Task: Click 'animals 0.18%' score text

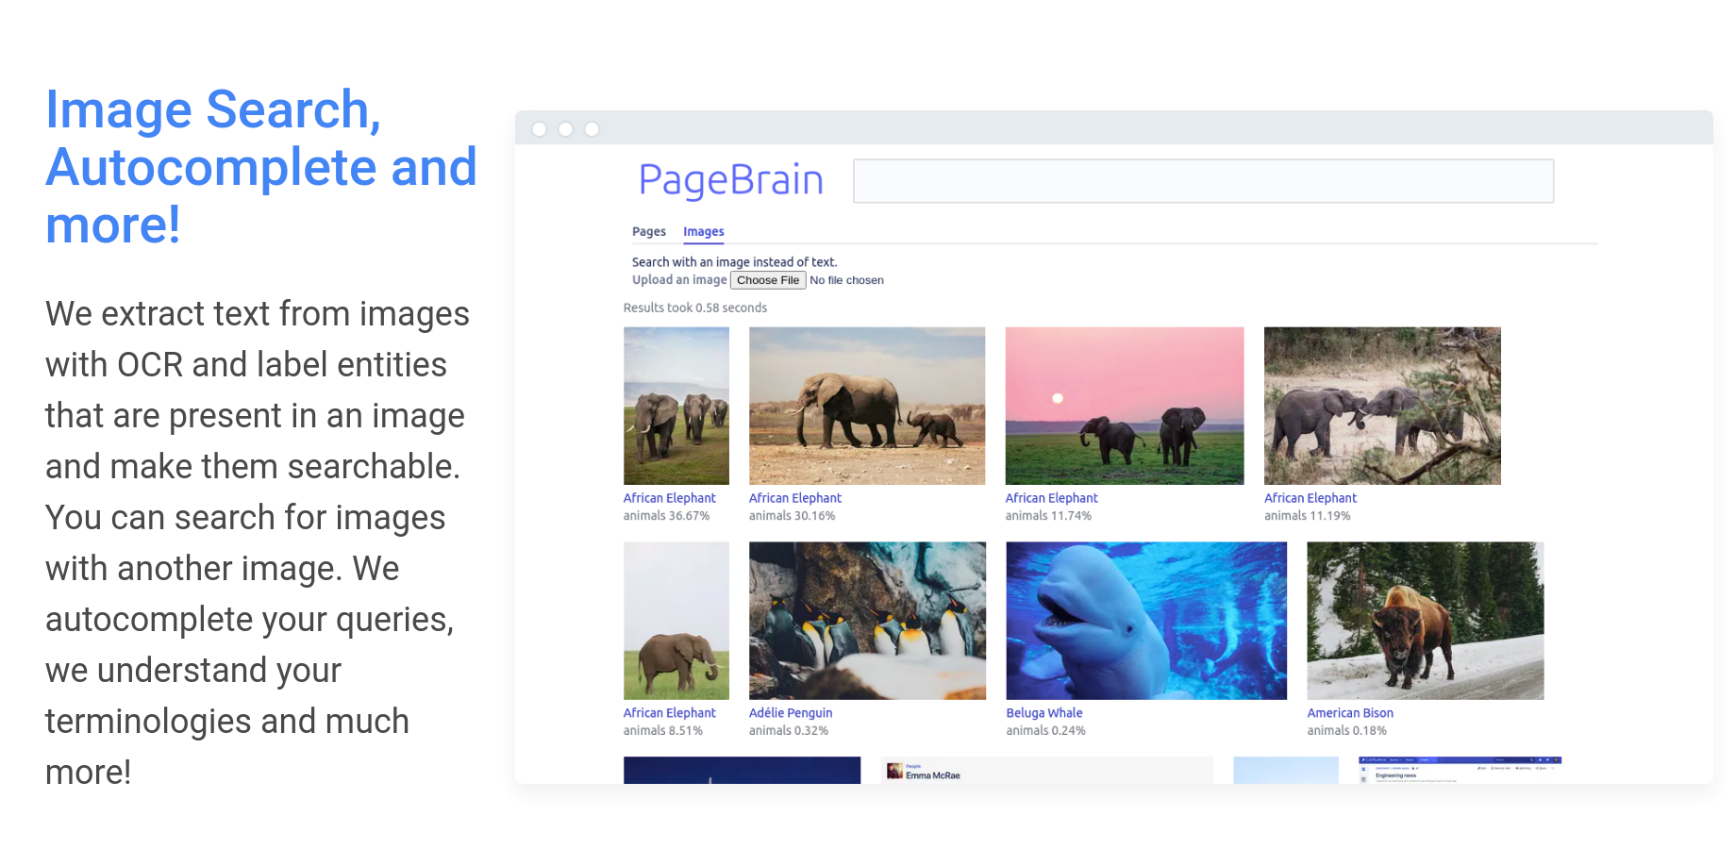Action: click(x=1347, y=731)
